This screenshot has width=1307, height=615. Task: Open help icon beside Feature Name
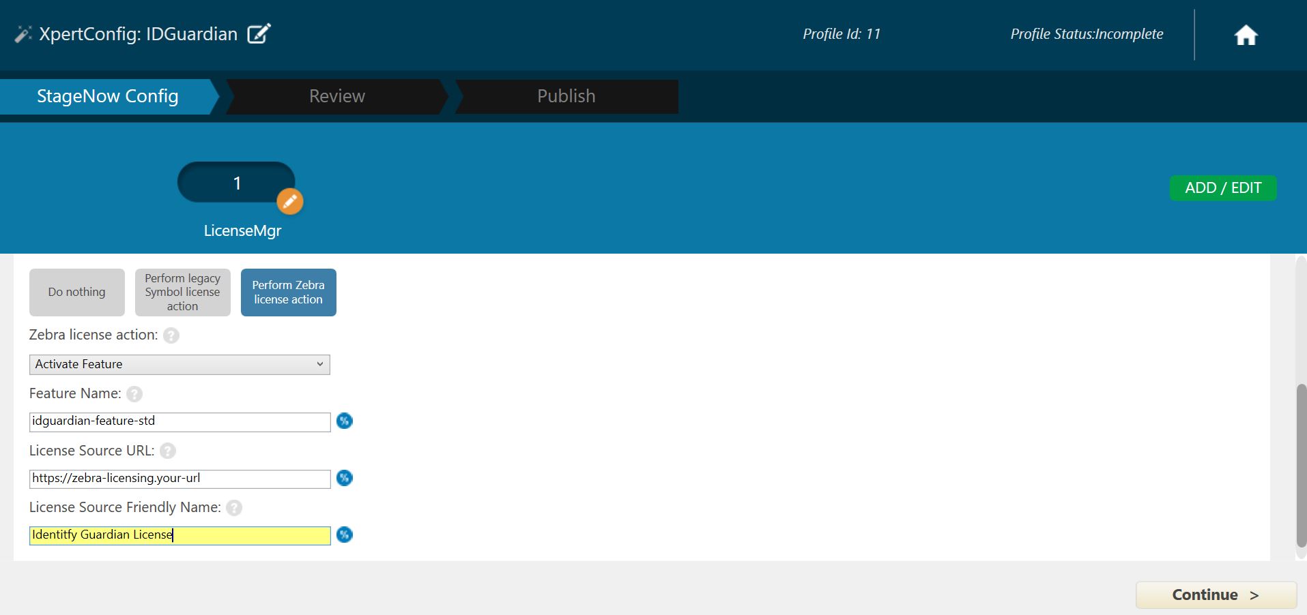(x=134, y=394)
